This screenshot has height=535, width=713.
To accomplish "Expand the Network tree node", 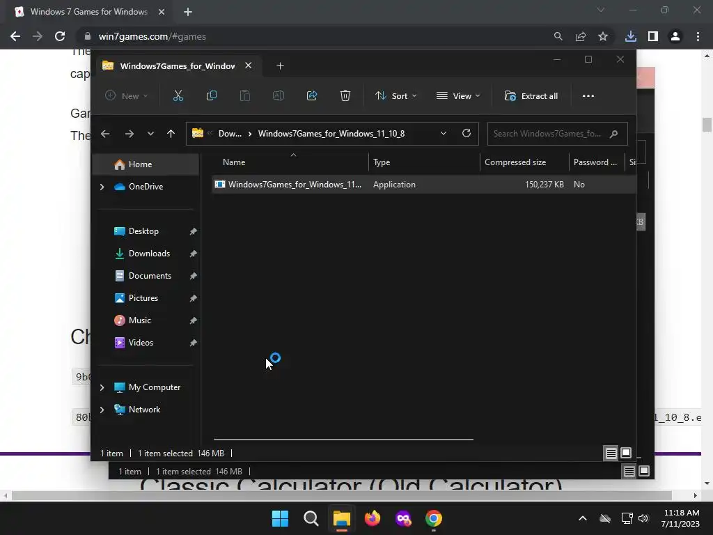I will 102,410.
